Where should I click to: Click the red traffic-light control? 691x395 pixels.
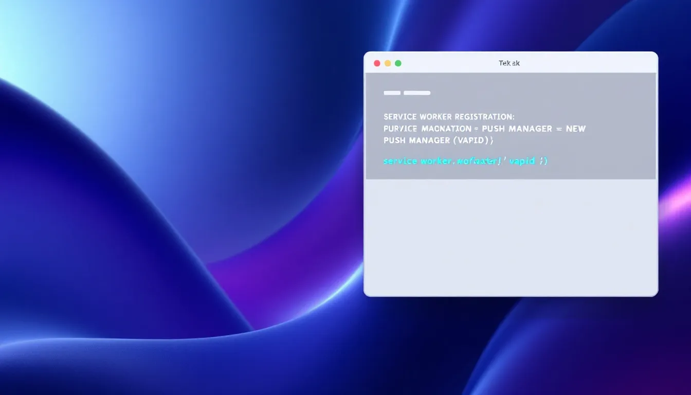tap(377, 62)
